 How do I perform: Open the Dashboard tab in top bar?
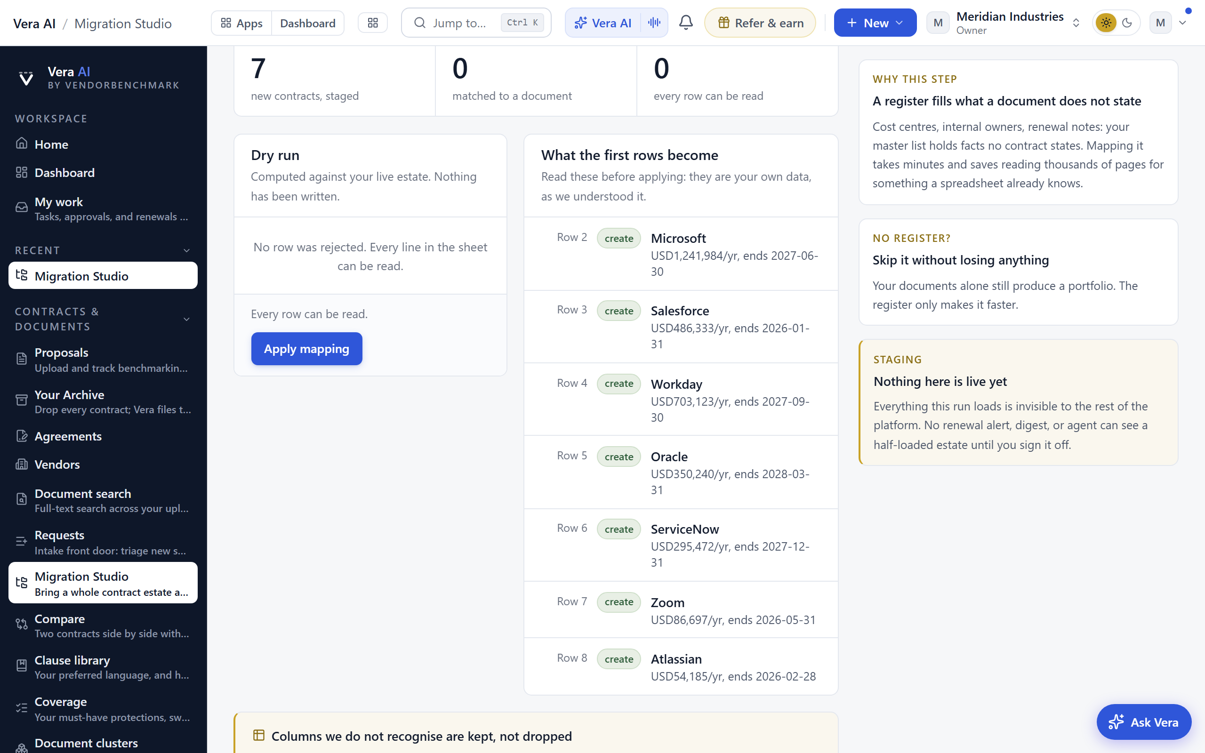(308, 23)
